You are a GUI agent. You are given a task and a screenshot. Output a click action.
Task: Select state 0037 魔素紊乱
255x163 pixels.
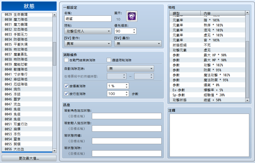pos(27,54)
